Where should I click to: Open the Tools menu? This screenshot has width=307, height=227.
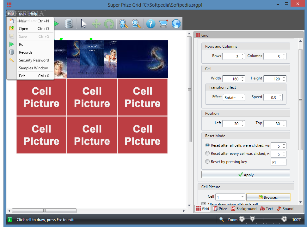[21, 14]
